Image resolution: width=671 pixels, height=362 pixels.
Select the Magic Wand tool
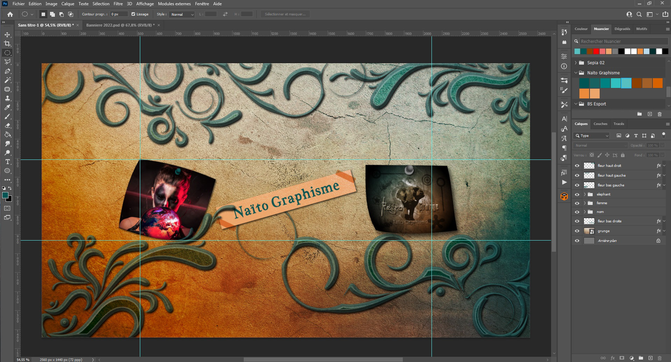7,80
